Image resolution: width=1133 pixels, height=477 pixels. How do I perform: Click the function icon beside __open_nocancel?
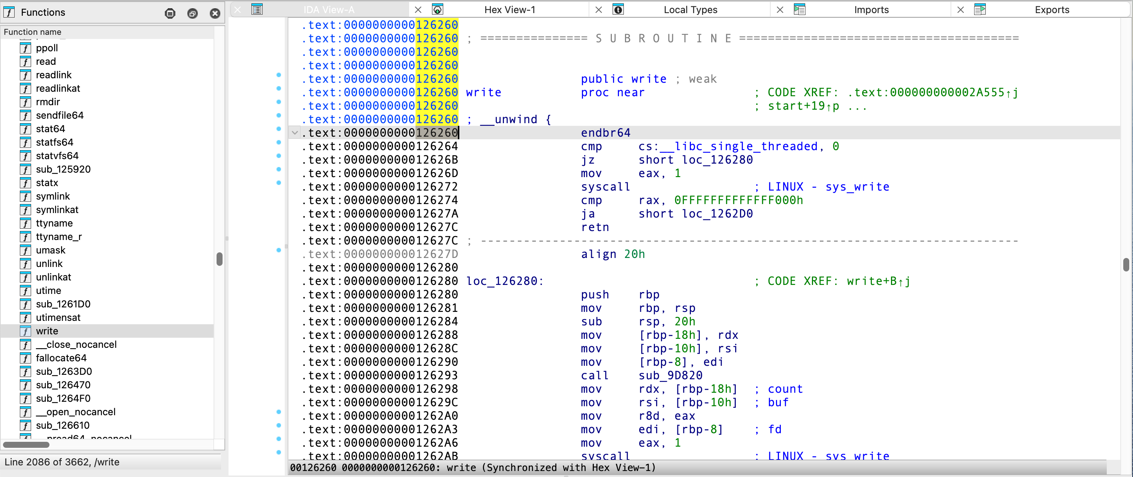pyautogui.click(x=25, y=412)
